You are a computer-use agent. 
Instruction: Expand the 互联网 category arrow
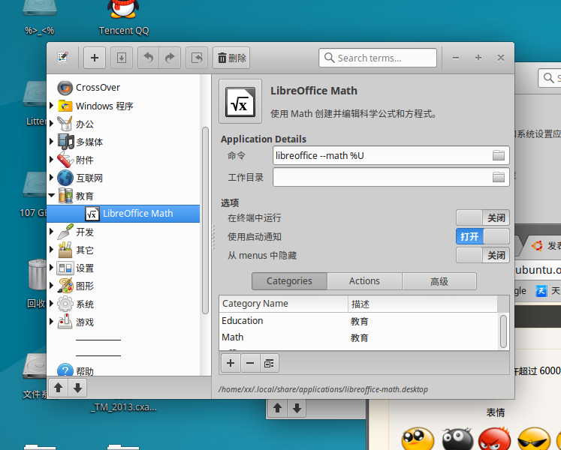[x=51, y=177]
